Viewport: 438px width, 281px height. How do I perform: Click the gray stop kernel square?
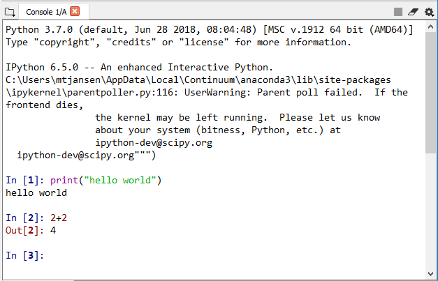[x=397, y=11]
